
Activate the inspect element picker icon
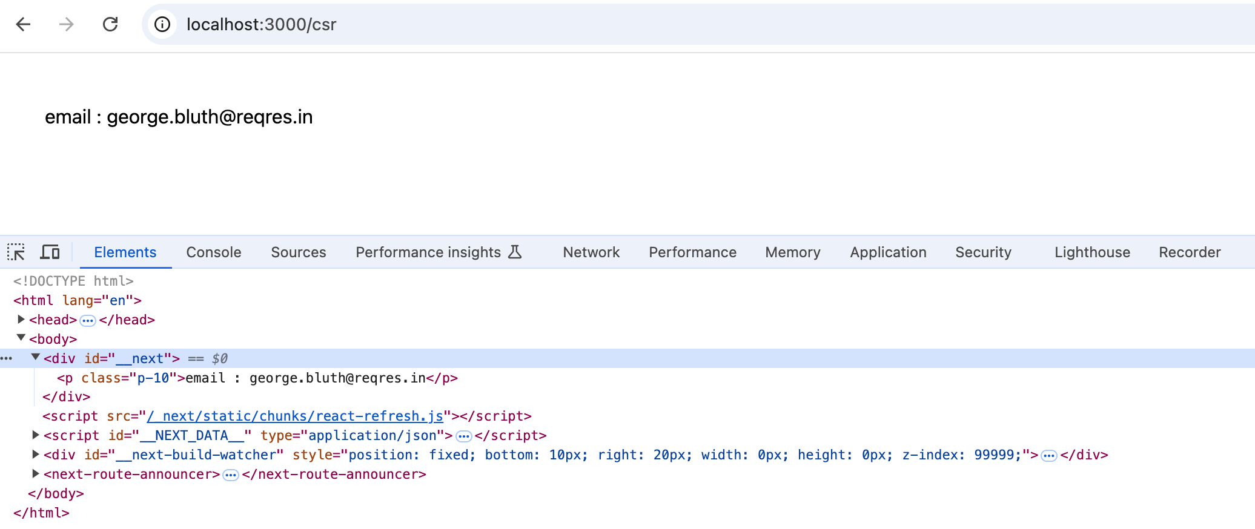pos(16,252)
